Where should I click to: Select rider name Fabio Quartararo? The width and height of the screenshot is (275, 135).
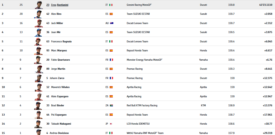coord(61,60)
